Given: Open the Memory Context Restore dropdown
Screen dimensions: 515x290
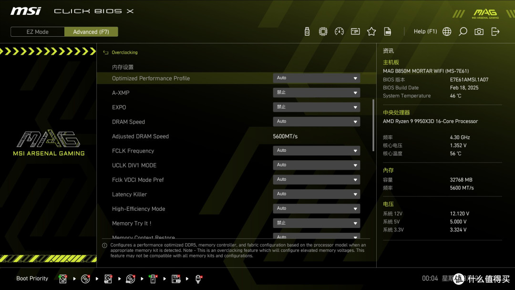Looking at the screenshot, I should click(x=316, y=236).
